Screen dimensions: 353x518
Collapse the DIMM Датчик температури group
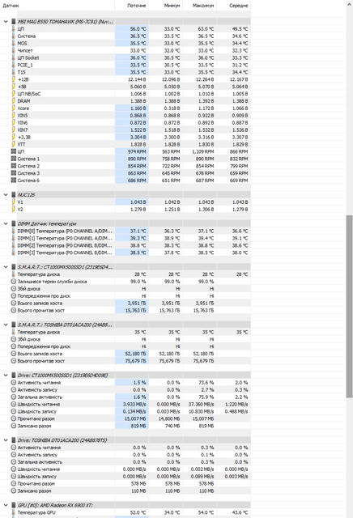coord(6,223)
